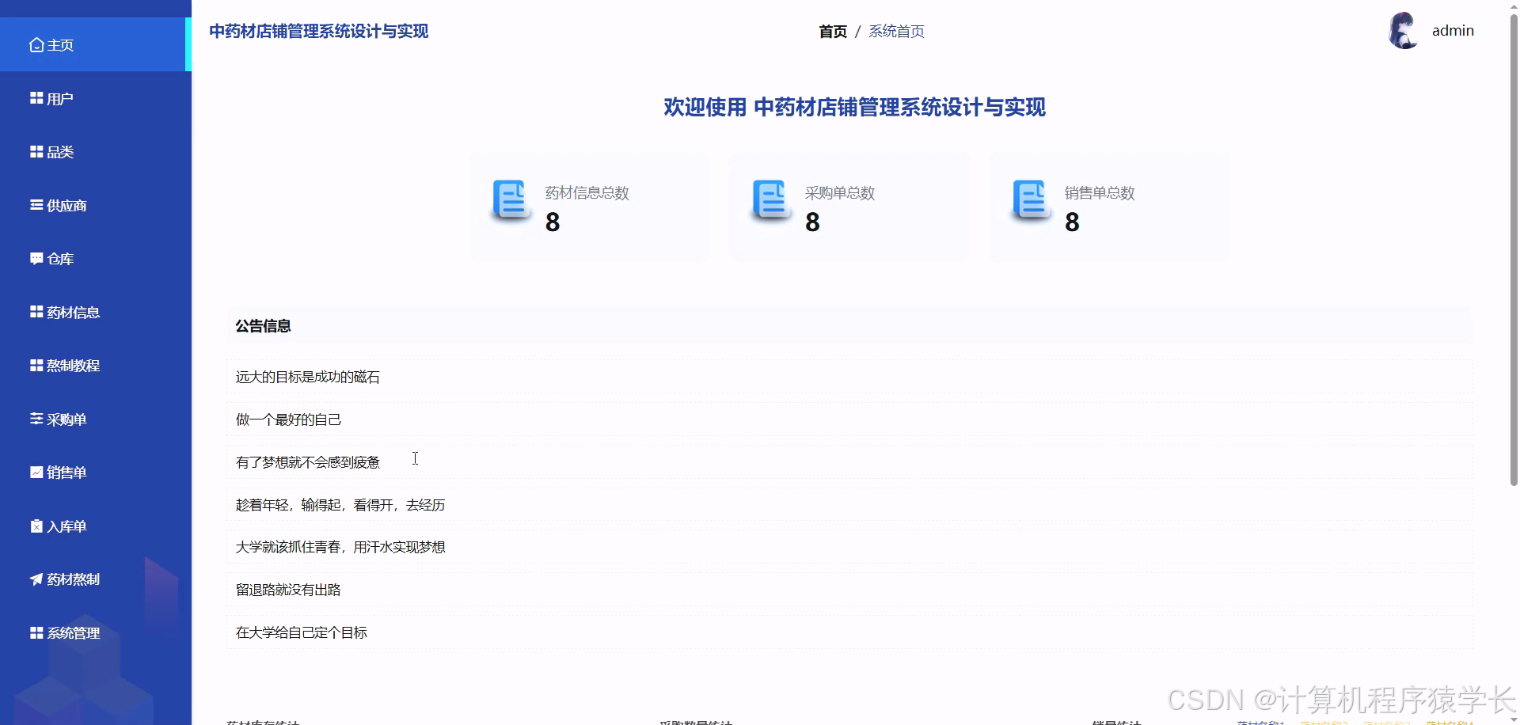1520x725 pixels.
Task: Select the 供应商 supplier list icon
Action: click(x=35, y=205)
